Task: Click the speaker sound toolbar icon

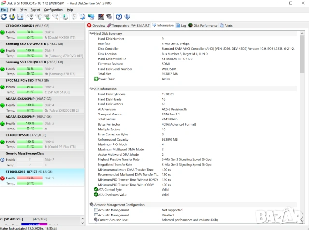Action: [109, 17]
